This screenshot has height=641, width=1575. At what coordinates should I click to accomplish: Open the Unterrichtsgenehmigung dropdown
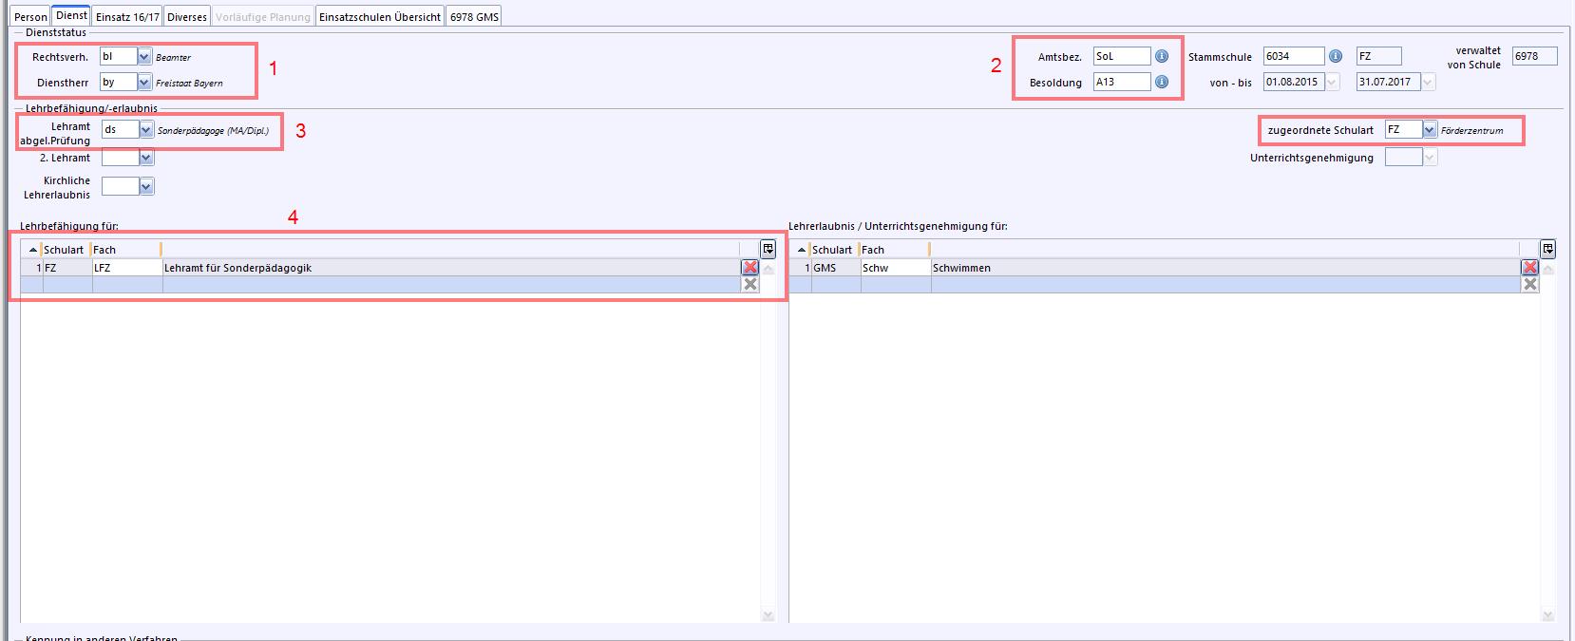[x=1430, y=158]
